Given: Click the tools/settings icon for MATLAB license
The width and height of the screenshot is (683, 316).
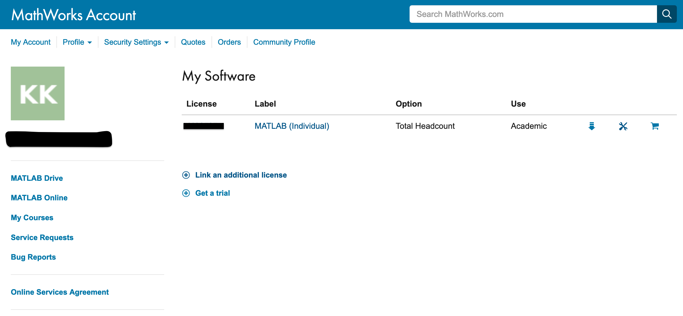Looking at the screenshot, I should point(623,126).
